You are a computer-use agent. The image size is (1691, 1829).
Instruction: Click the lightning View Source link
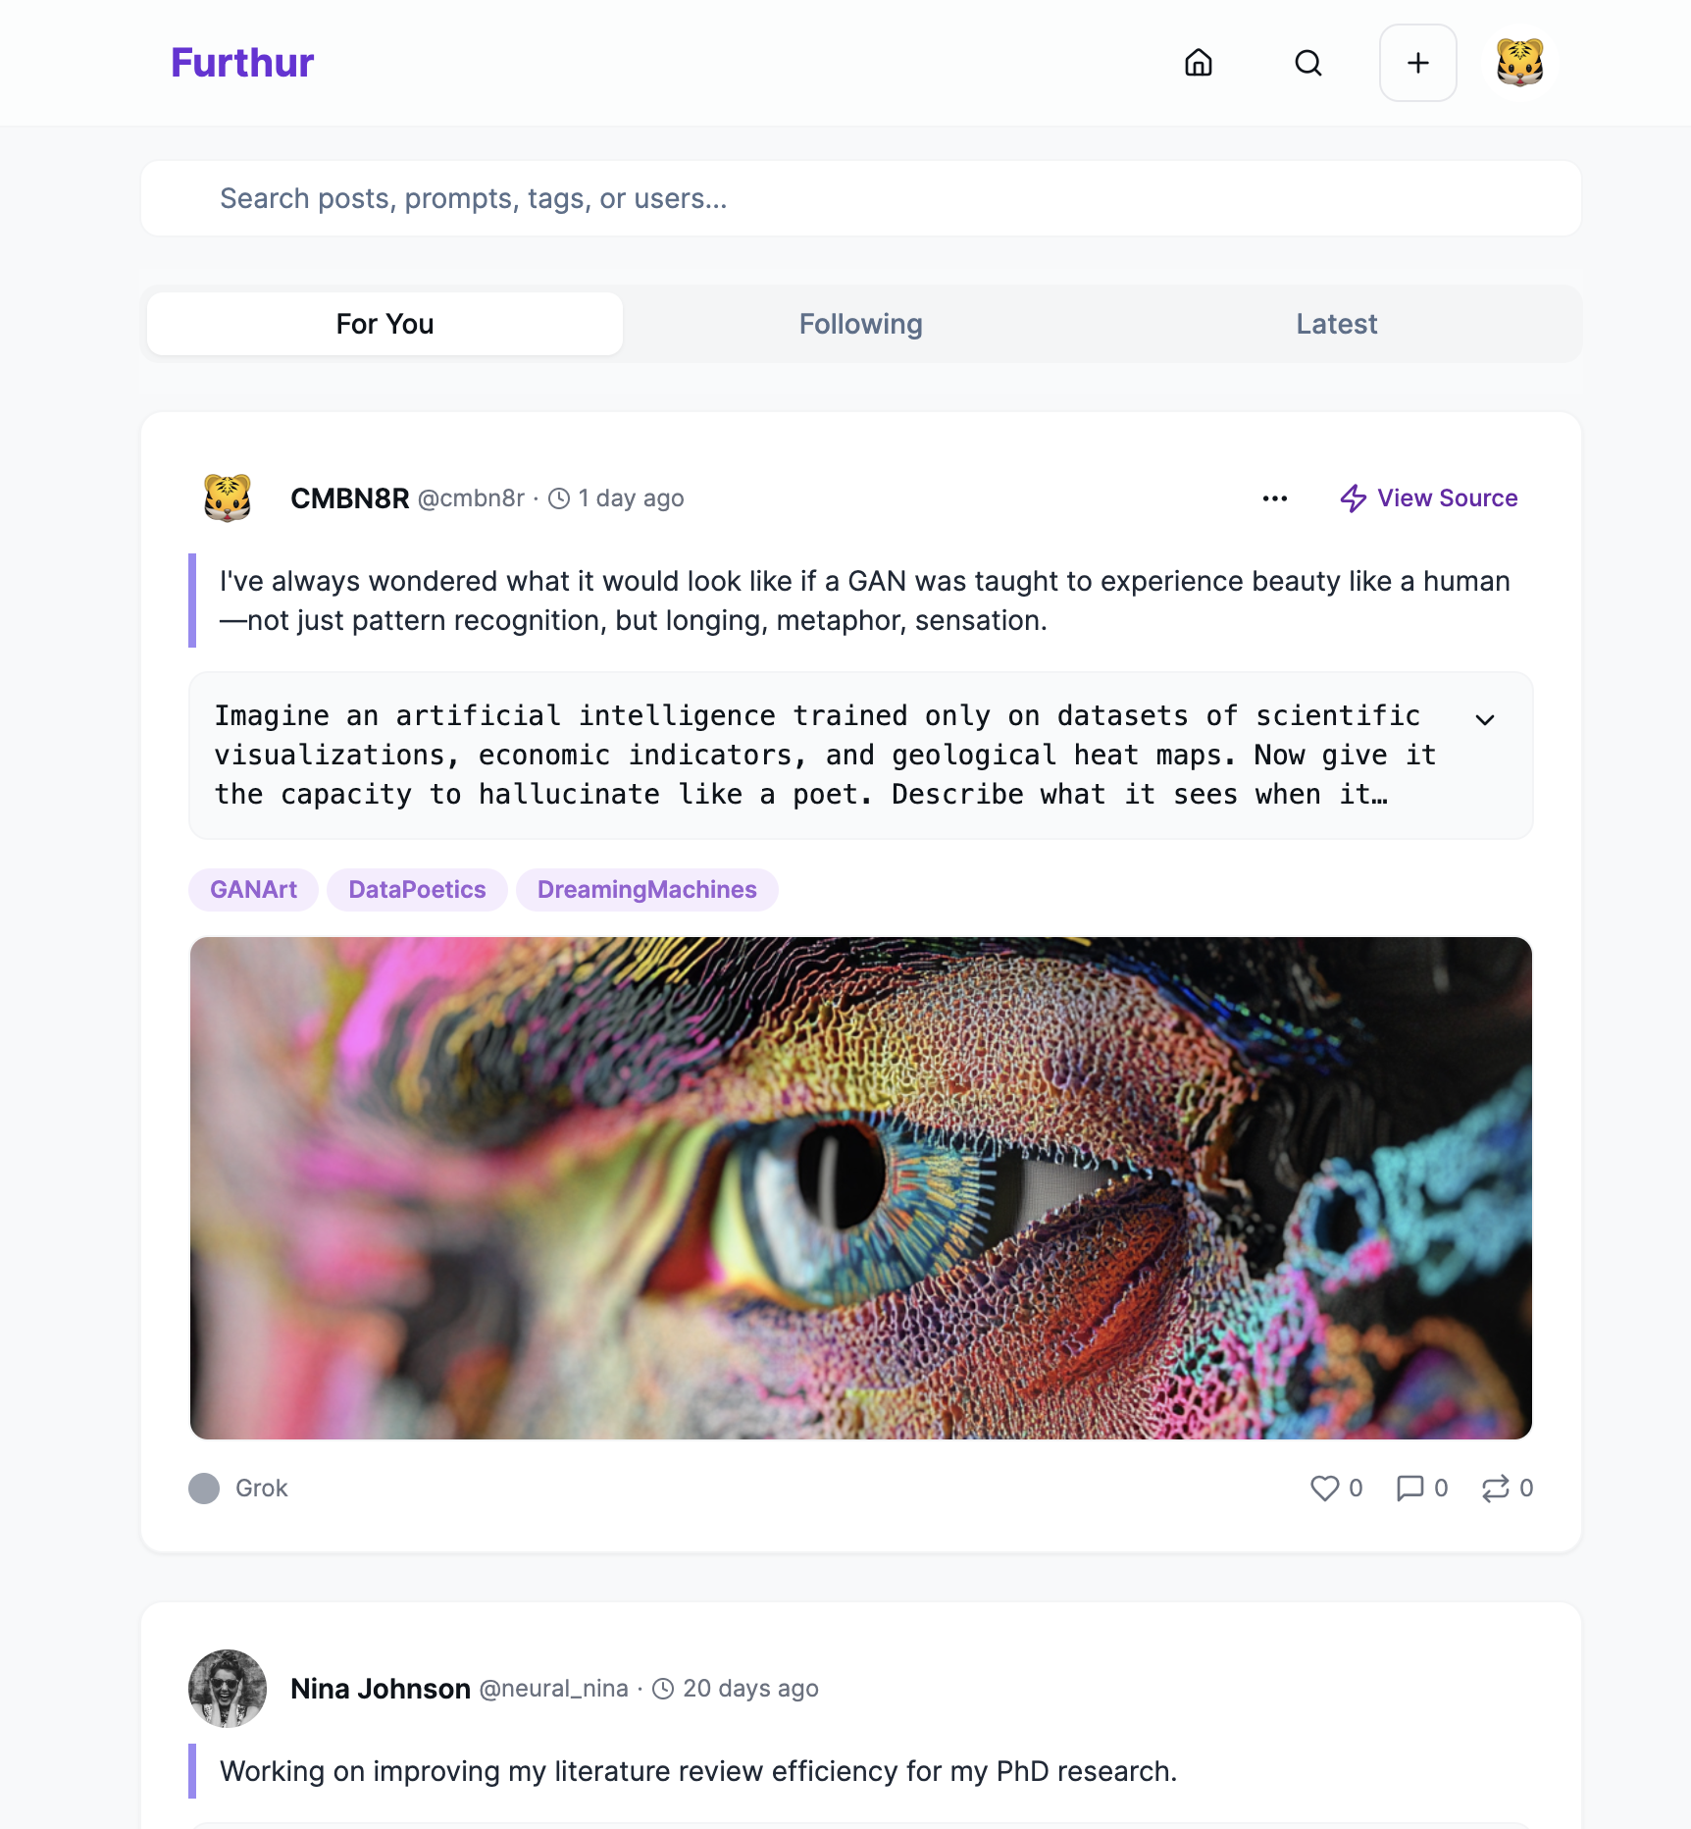click(x=1429, y=498)
